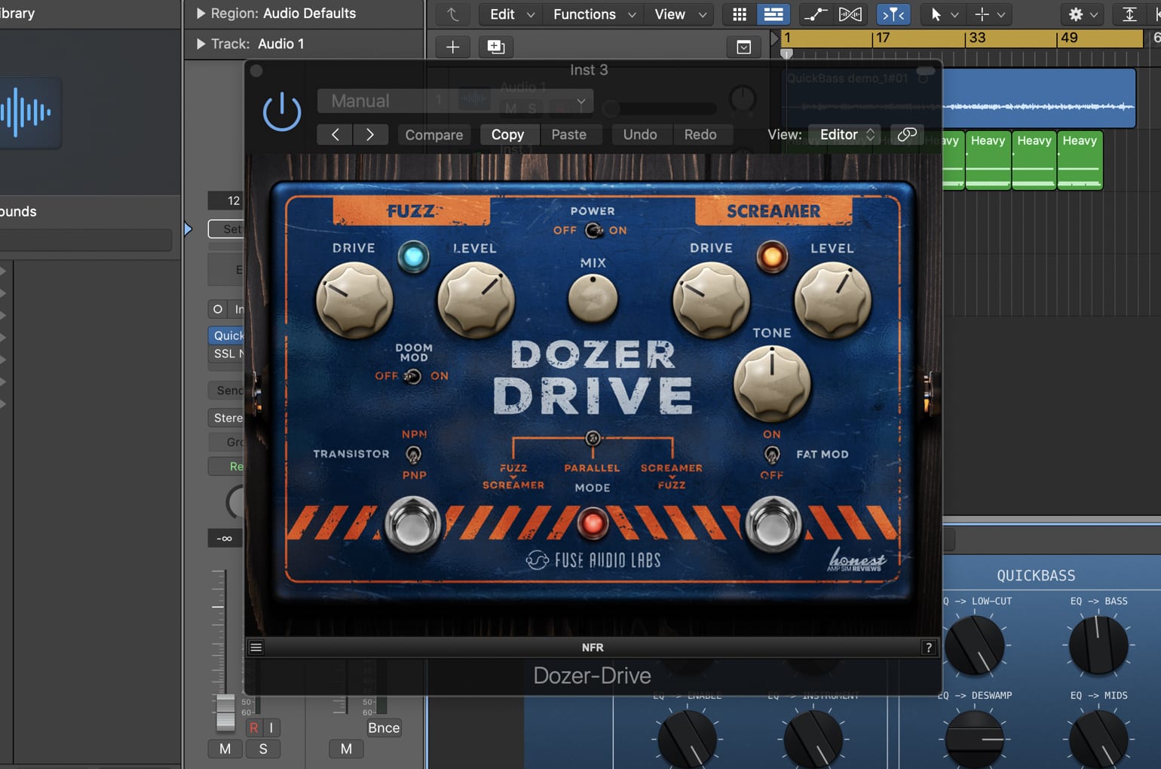Mute the second channel strip
Image resolution: width=1161 pixels, height=769 pixels.
[x=346, y=749]
